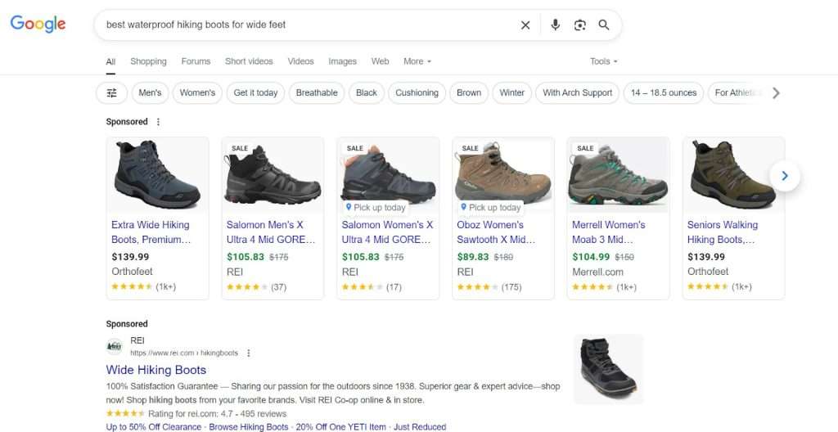Image resolution: width=838 pixels, height=432 pixels.
Task: Click the magnifying glass search icon
Action: (604, 25)
